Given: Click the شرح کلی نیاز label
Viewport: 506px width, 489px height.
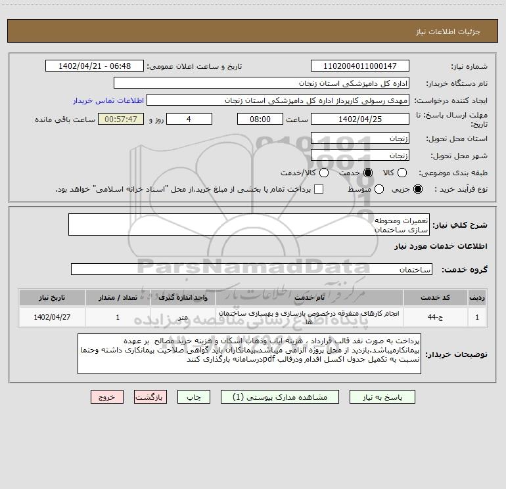Looking at the screenshot, I should 460,225.
